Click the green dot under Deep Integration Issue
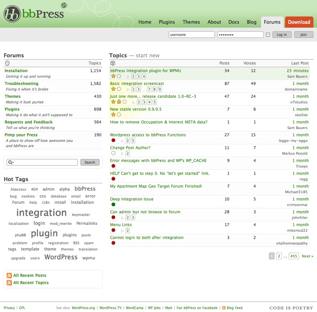 pyautogui.click(x=113, y=204)
